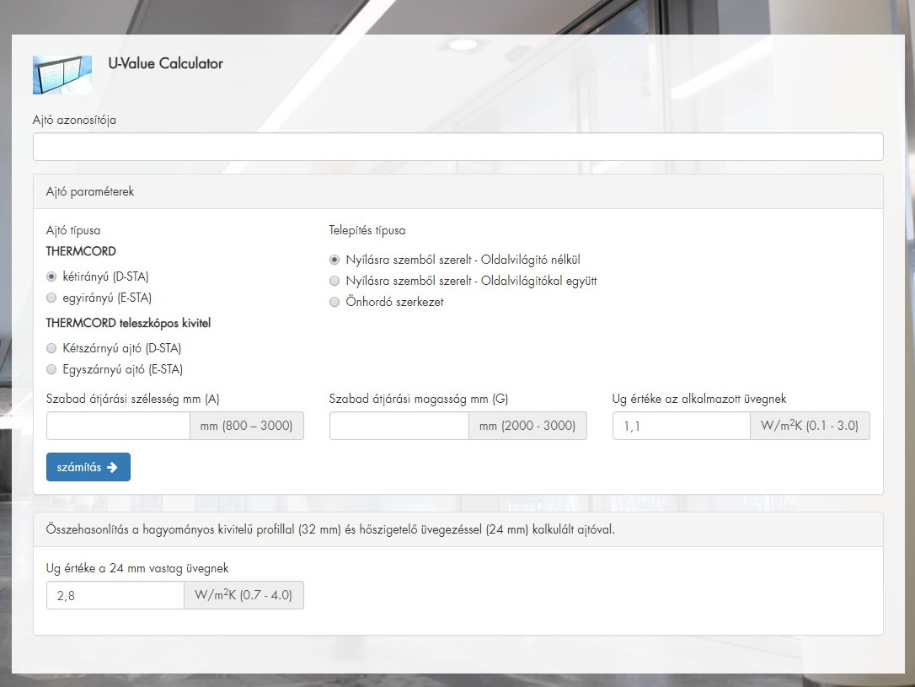
Task: Click the Ajtó típusa label
Action: (73, 231)
